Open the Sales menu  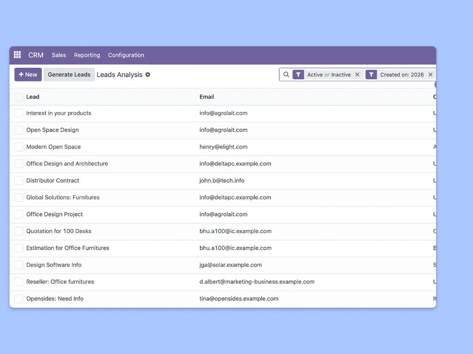point(59,55)
